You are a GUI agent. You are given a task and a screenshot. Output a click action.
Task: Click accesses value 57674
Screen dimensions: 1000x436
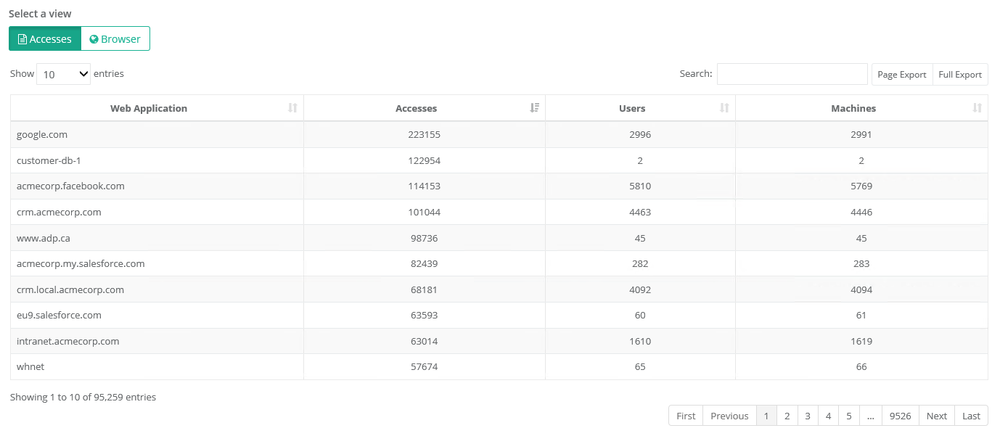tap(425, 366)
